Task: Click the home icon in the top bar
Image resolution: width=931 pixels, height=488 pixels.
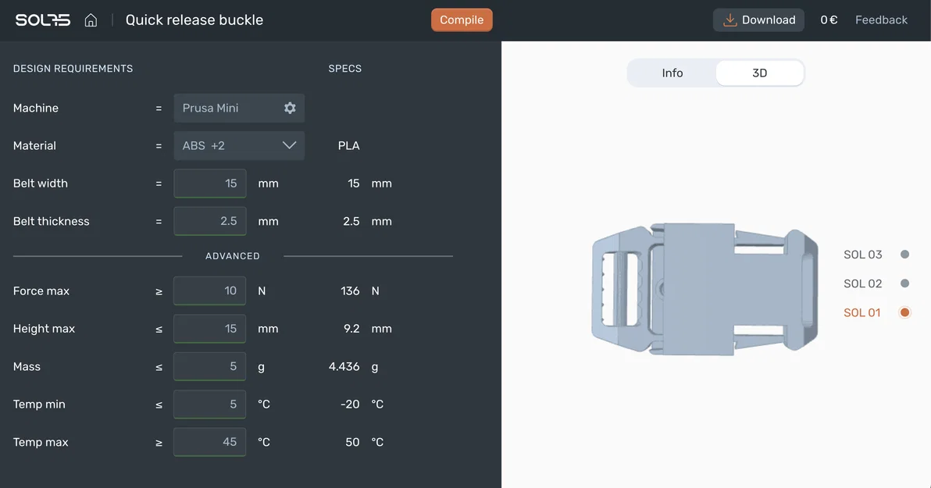Action: point(91,19)
